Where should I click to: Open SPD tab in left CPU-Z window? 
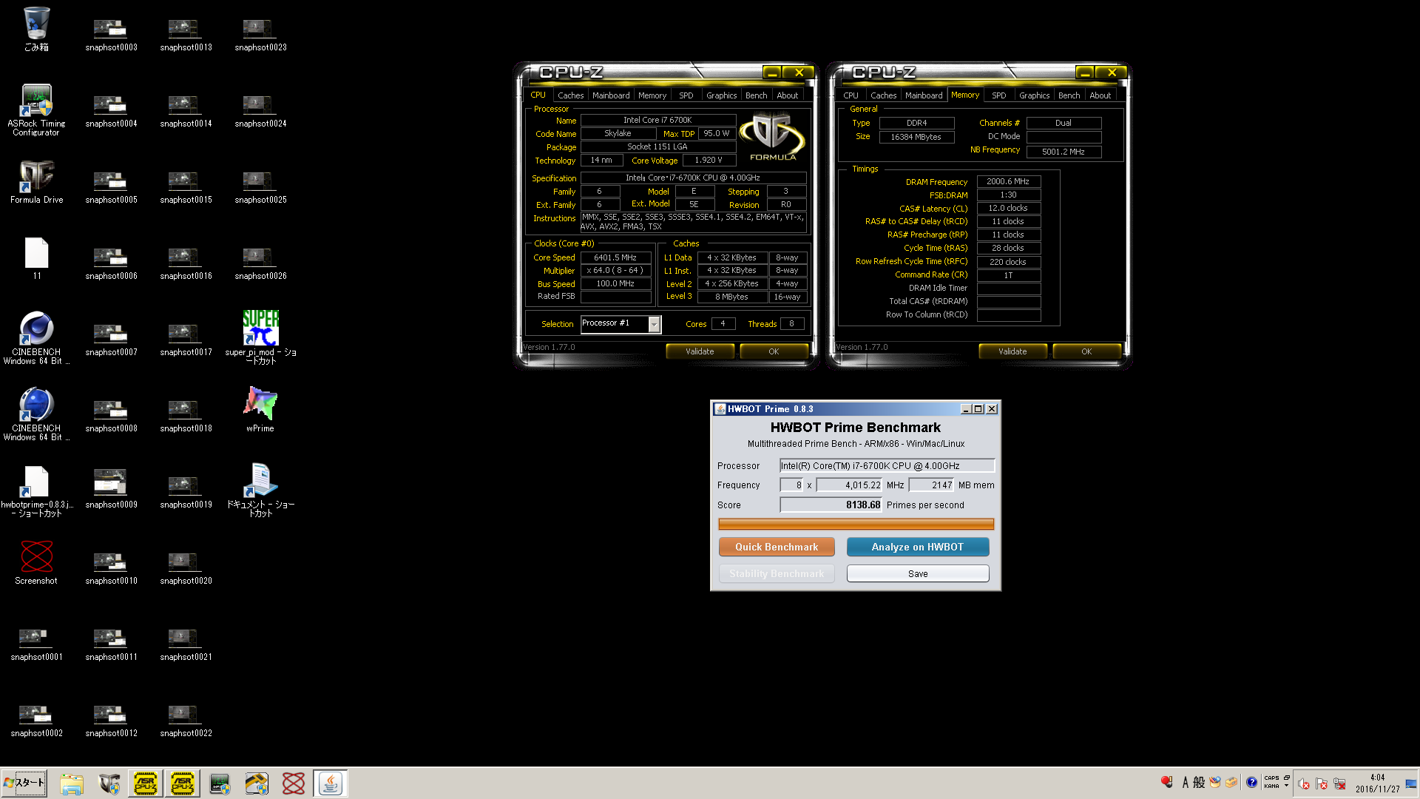686,95
